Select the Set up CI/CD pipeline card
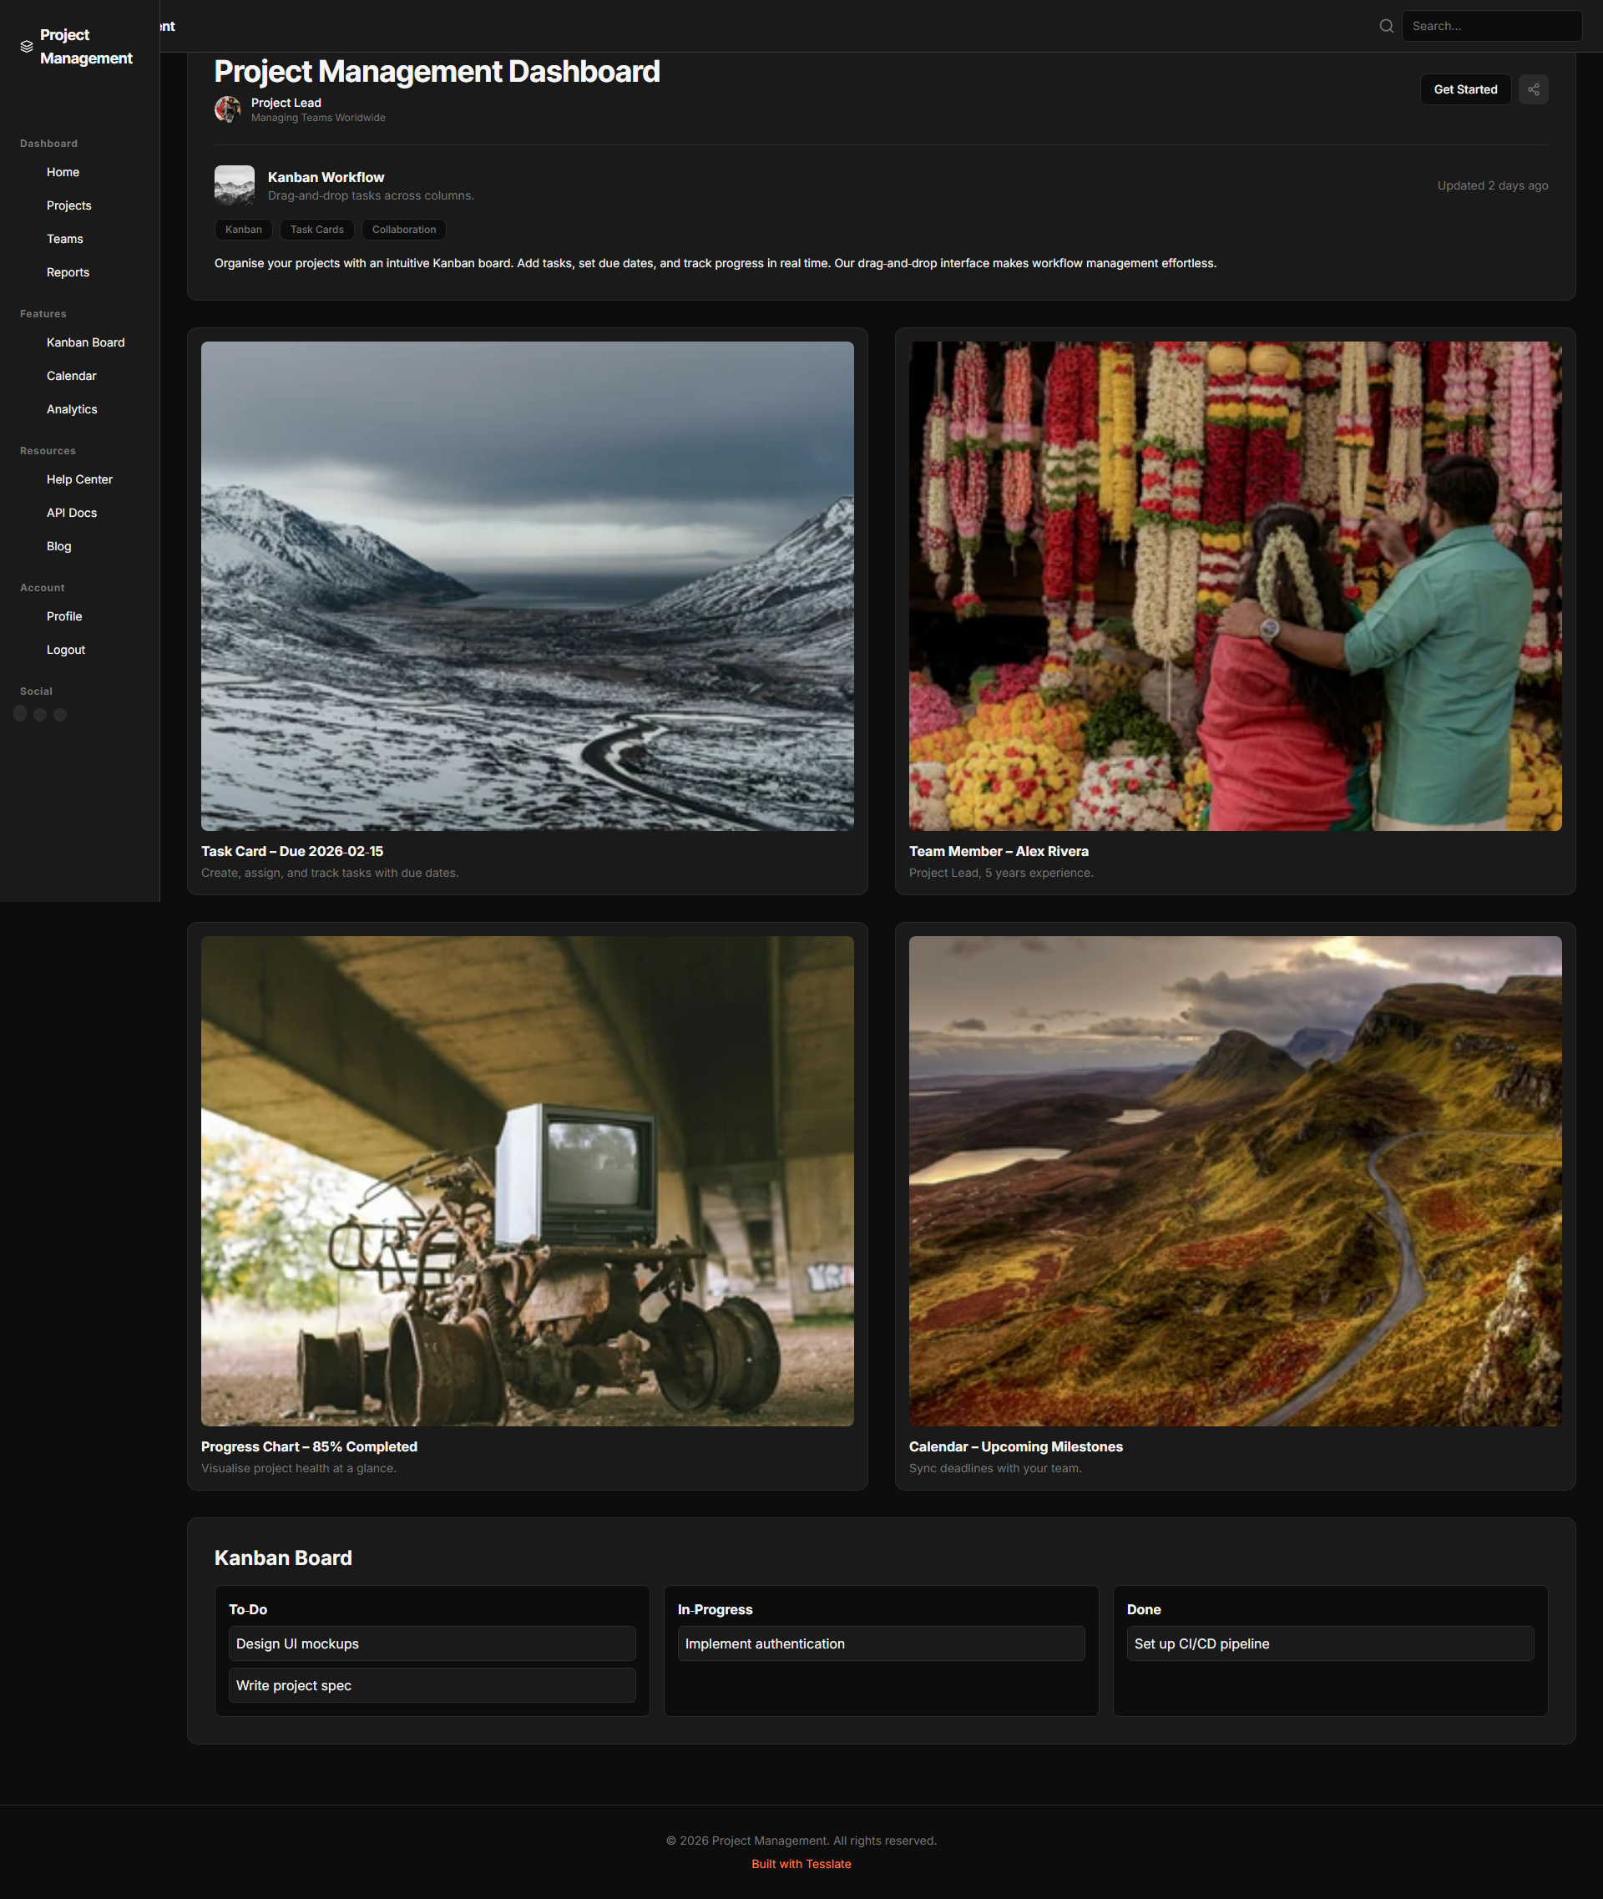This screenshot has height=1899, width=1603. (x=1329, y=1643)
